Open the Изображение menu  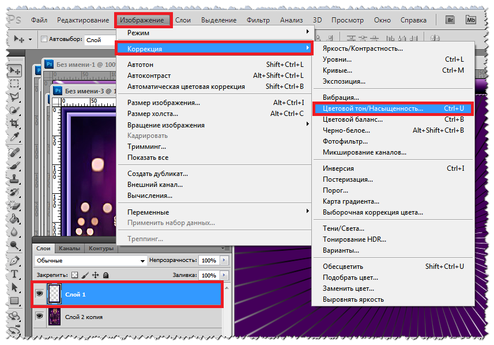142,20
